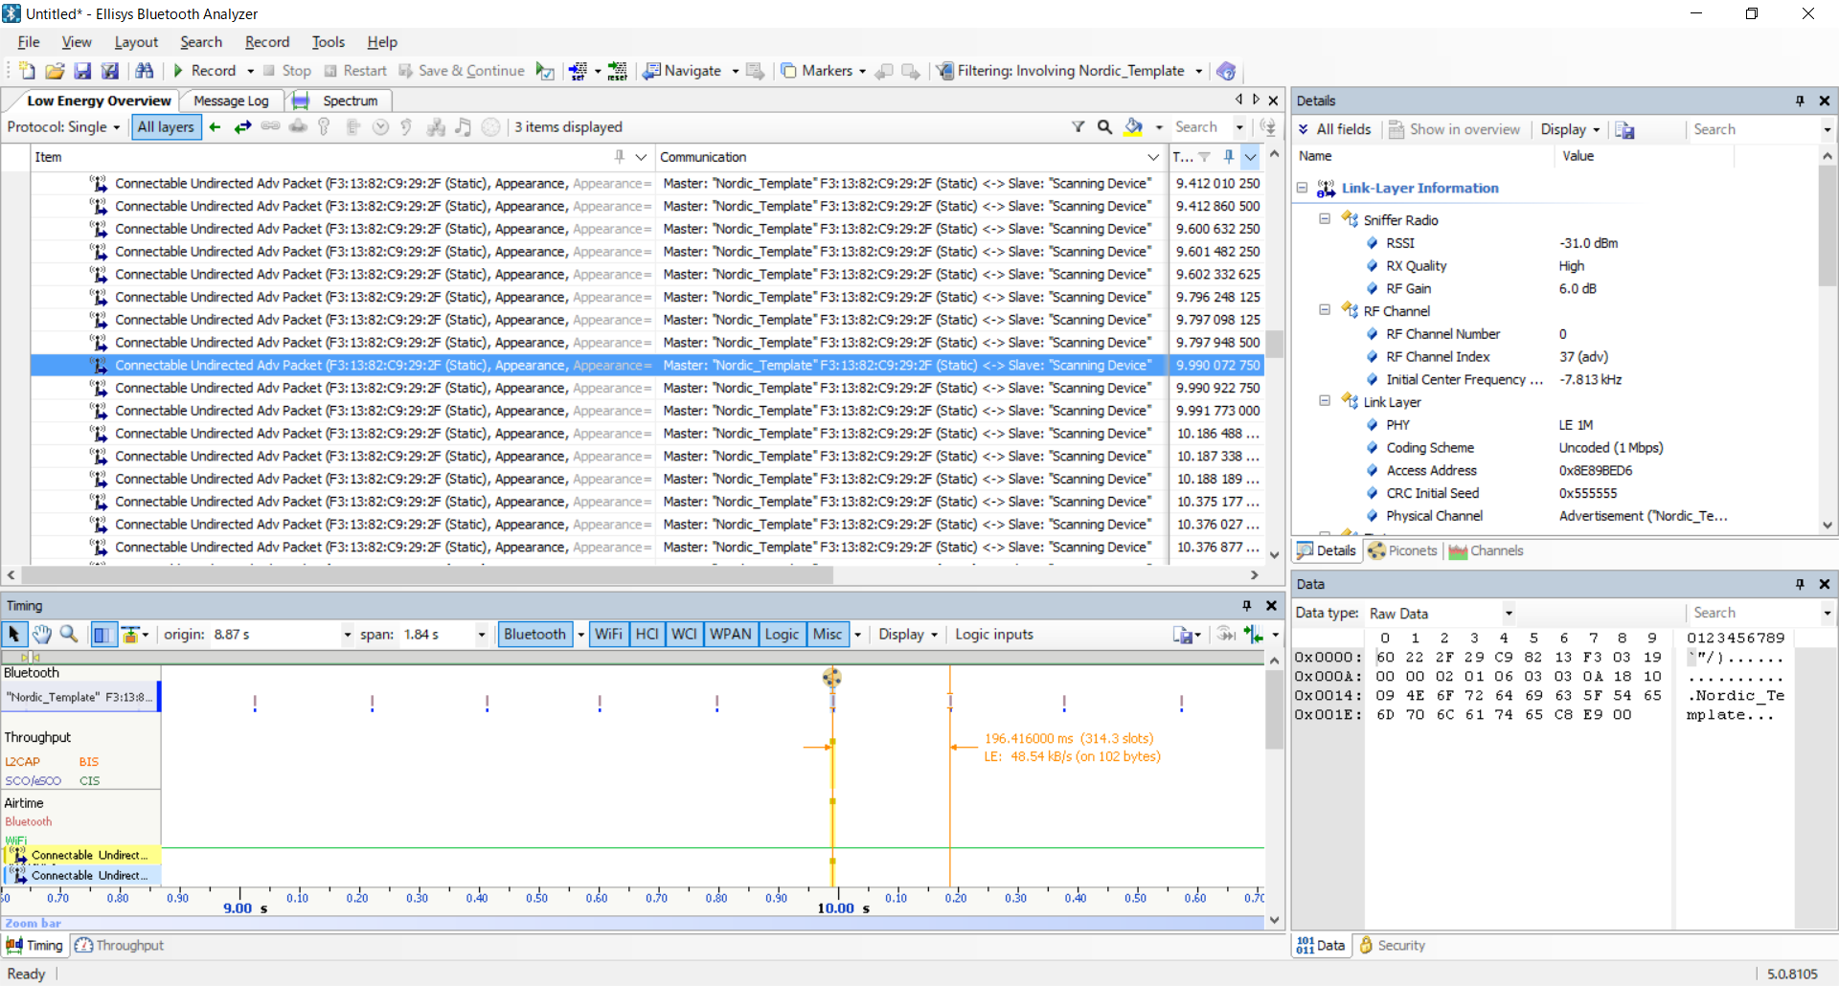1839x986 pixels.
Task: Start recording with the Record button
Action: (x=204, y=71)
